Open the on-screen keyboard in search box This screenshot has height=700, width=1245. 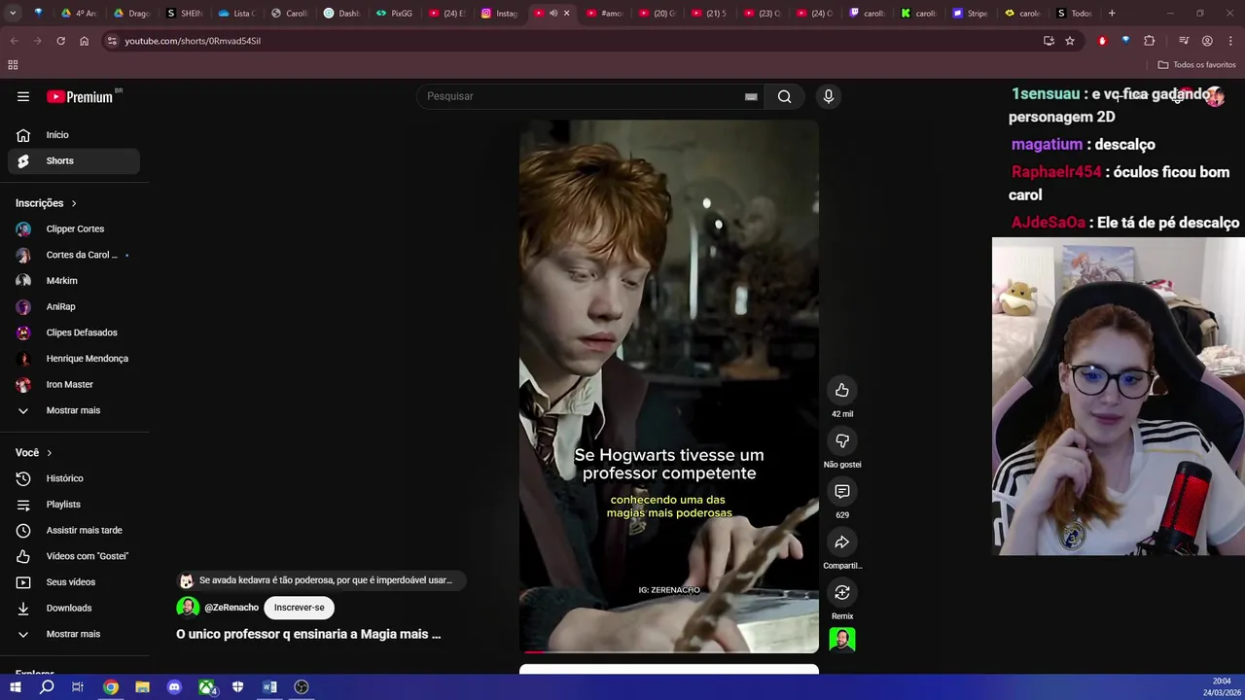(x=751, y=96)
